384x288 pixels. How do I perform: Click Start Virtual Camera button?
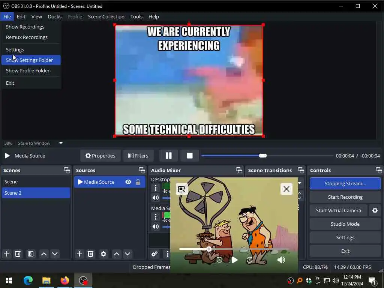(x=339, y=210)
